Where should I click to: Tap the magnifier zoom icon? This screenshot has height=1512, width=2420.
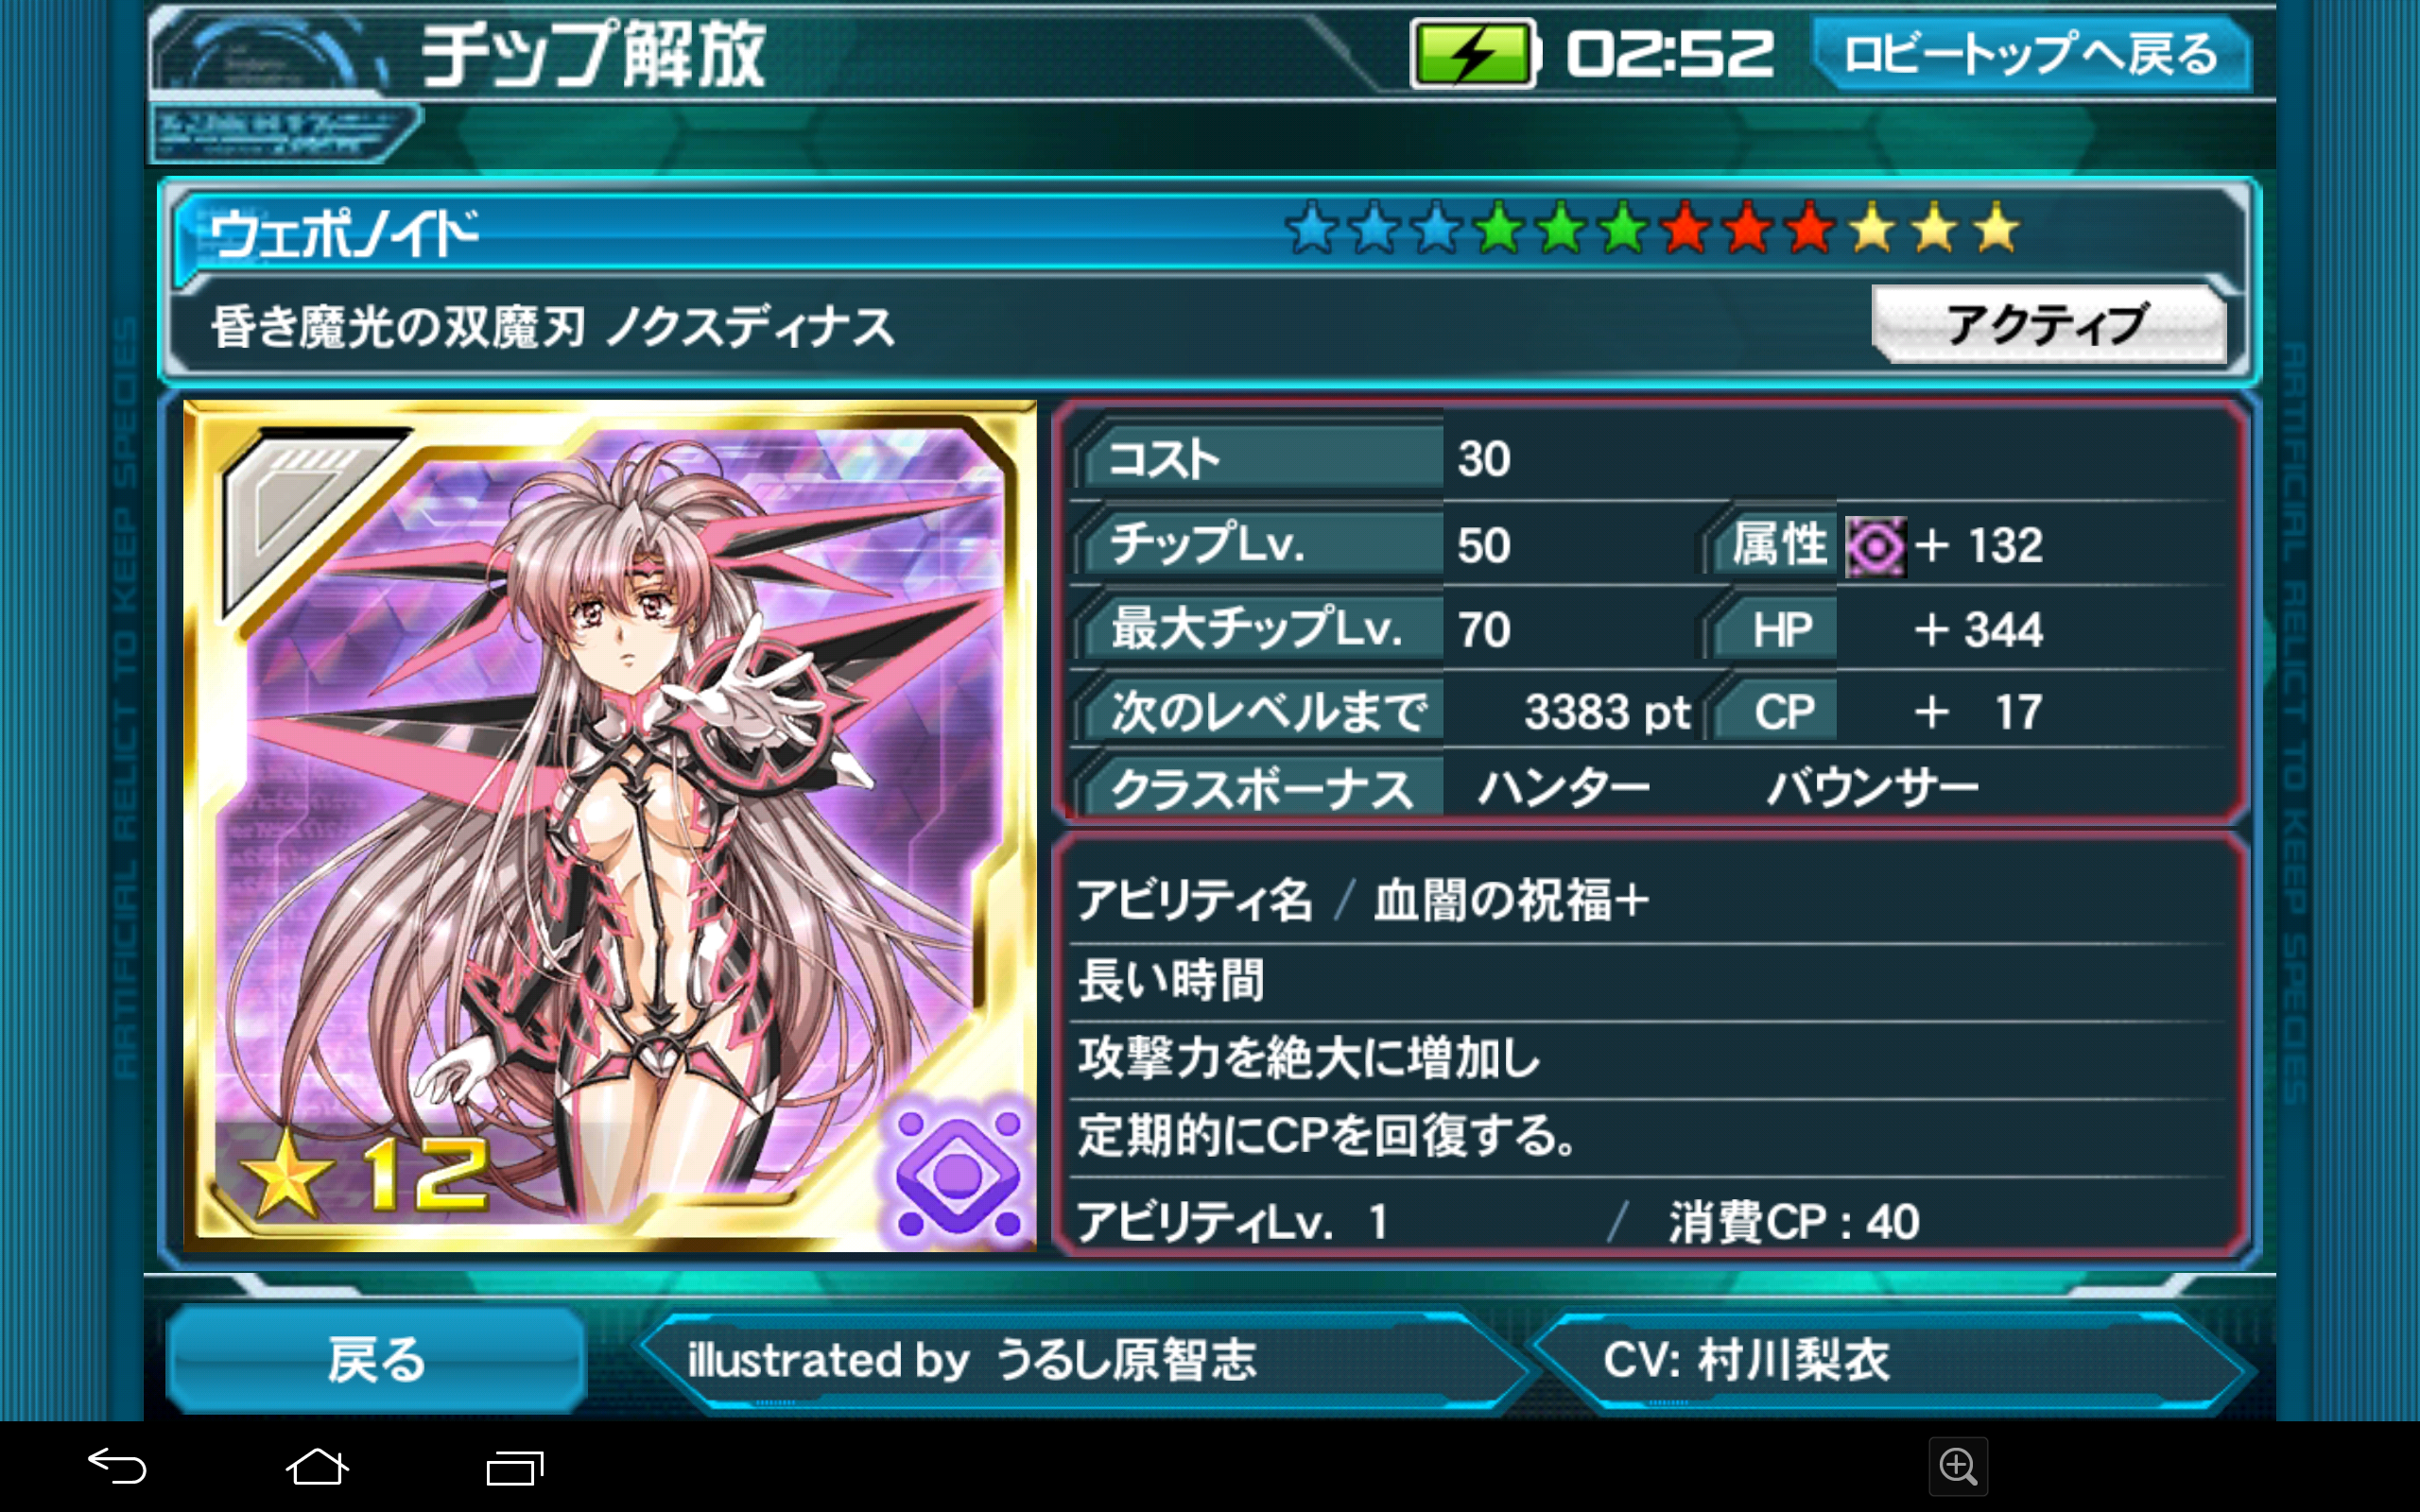point(1957,1467)
